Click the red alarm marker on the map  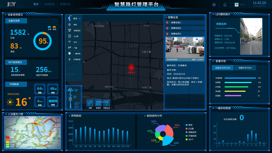pos(131,67)
